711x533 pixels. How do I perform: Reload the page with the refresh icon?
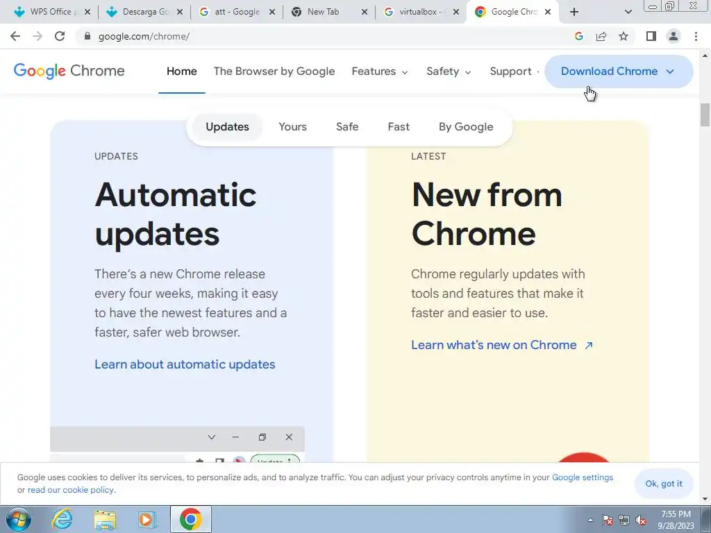tap(60, 36)
